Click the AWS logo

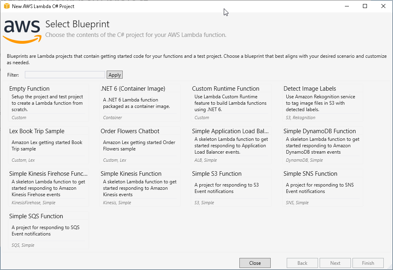point(22,32)
